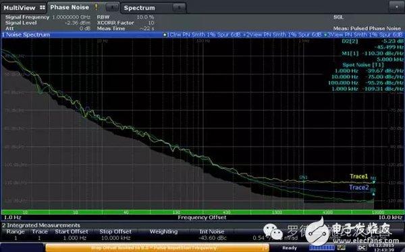
Task: Toggle the Trace 2 View PN label
Action: pyautogui.click(x=282, y=34)
